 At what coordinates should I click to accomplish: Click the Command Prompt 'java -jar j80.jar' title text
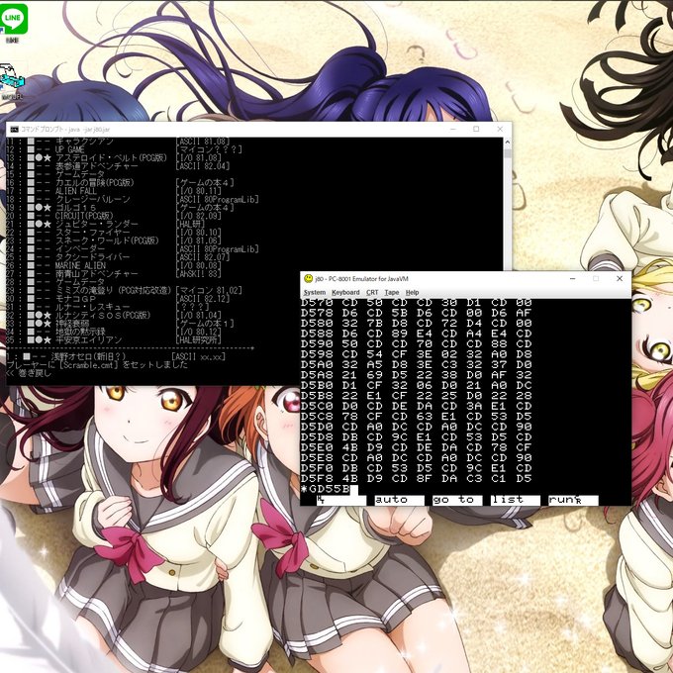pyautogui.click(x=90, y=130)
